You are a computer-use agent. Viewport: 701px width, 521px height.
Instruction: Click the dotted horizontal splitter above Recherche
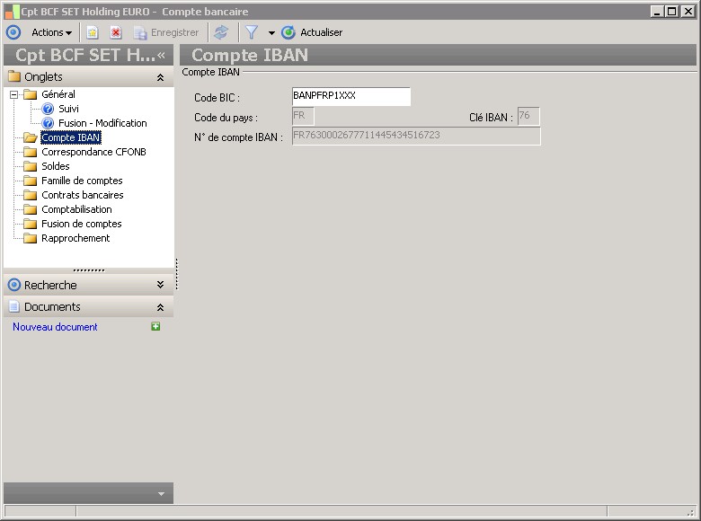(x=88, y=270)
